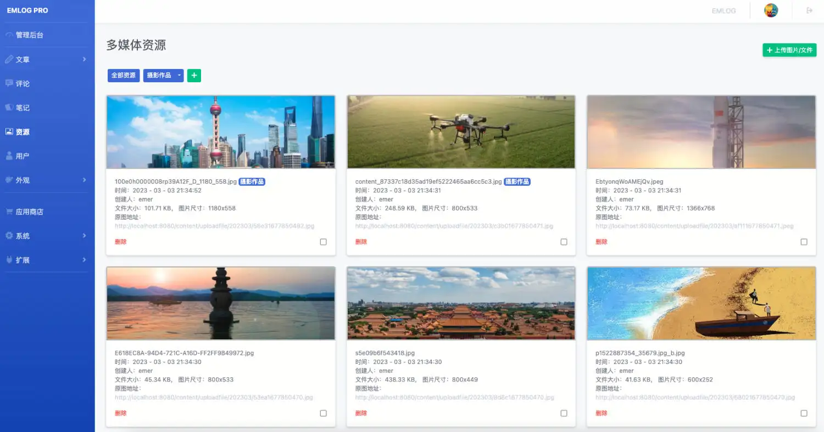Click the logout icon in top bar
This screenshot has height=432, width=824.
coord(809,10)
